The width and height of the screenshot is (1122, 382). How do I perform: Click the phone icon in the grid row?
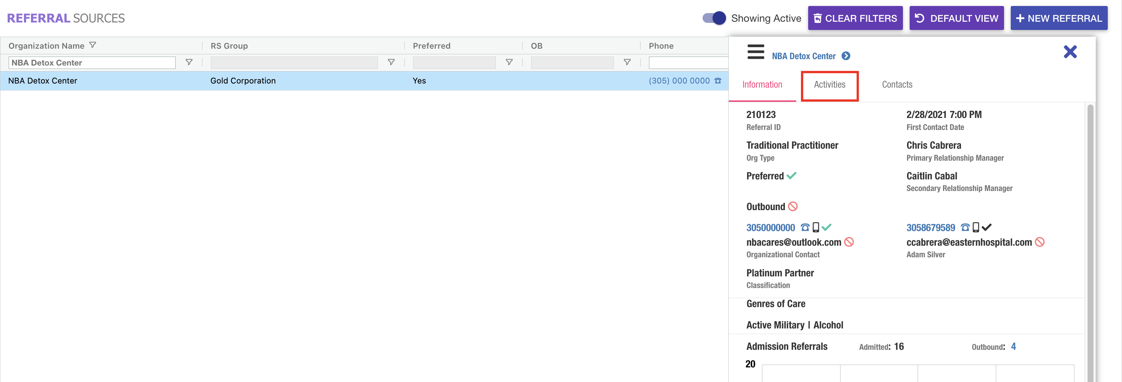[x=718, y=81]
